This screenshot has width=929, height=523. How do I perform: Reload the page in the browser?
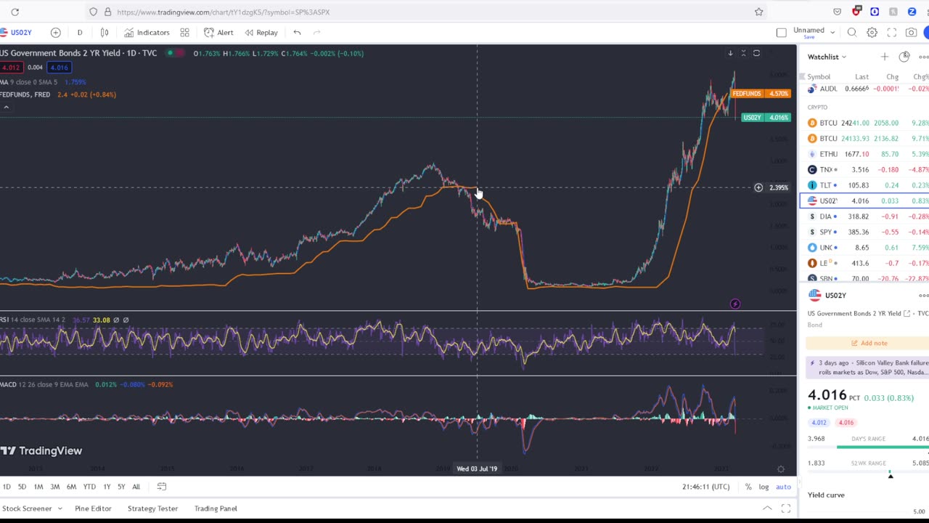point(15,12)
